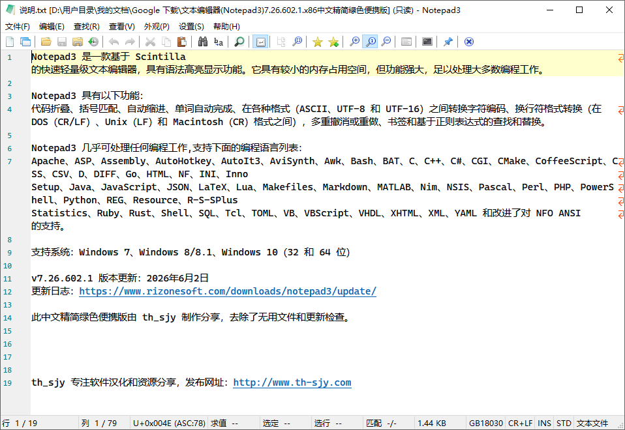The width and height of the screenshot is (625, 430).
Task: Place cursor in 'v7.26.602.1 版本更新' line
Action: coord(120,278)
